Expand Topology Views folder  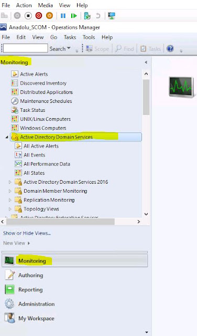point(10,209)
